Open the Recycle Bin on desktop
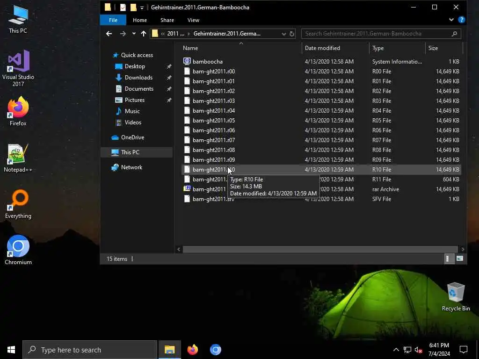The width and height of the screenshot is (479, 359). click(456, 297)
